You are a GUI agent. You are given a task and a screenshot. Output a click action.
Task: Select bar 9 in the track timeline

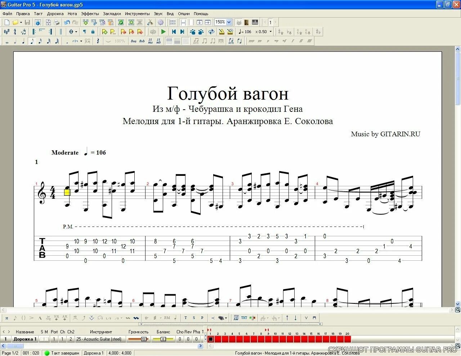pos(268,339)
